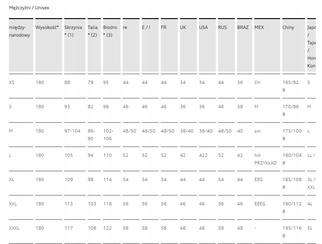Click the '165/92 B' China size cell

coord(290,86)
